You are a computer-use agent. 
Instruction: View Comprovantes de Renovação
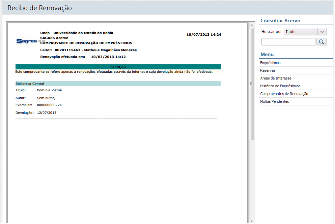coord(284,94)
